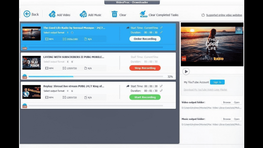Click the Clear Completed Tasks broom icon
The height and width of the screenshot is (148, 263).
[x=143, y=14]
